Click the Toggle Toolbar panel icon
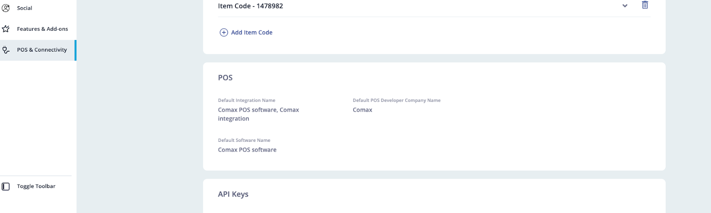711x213 pixels. tap(6, 186)
